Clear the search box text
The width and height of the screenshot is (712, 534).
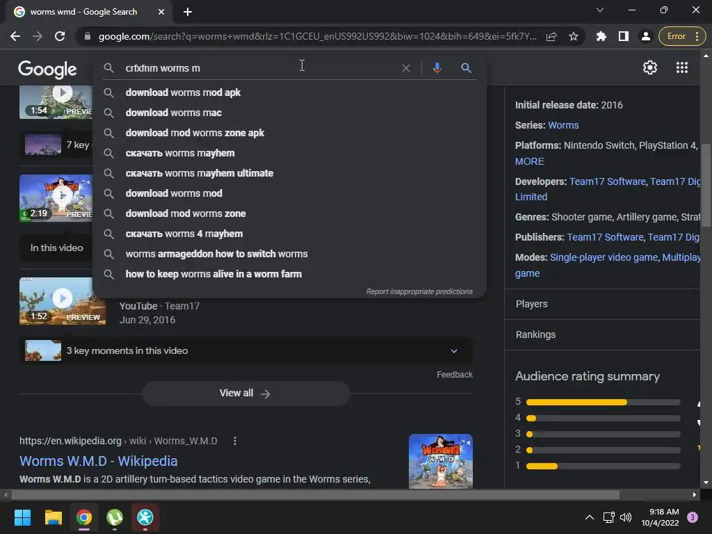click(x=406, y=68)
